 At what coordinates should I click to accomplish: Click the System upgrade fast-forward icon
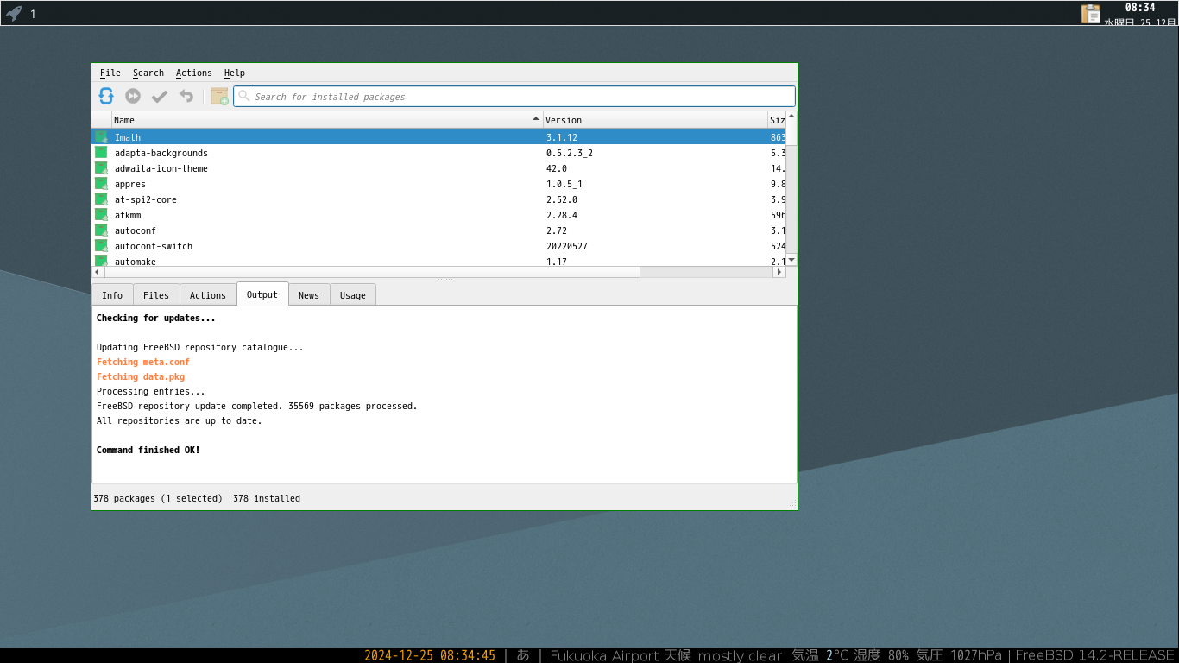click(x=133, y=96)
